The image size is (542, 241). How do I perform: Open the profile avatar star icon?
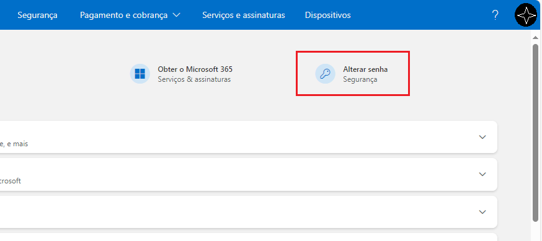(x=525, y=15)
